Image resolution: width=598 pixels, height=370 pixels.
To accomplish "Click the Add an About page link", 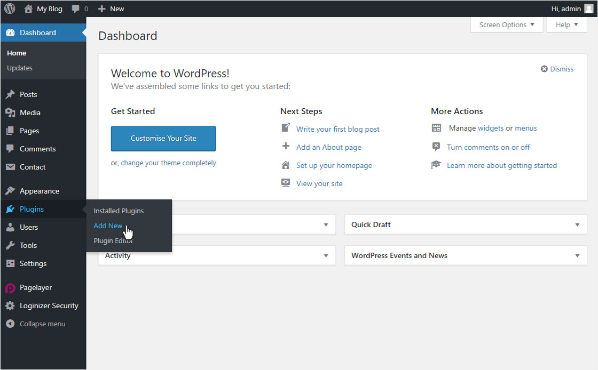I will [x=329, y=147].
